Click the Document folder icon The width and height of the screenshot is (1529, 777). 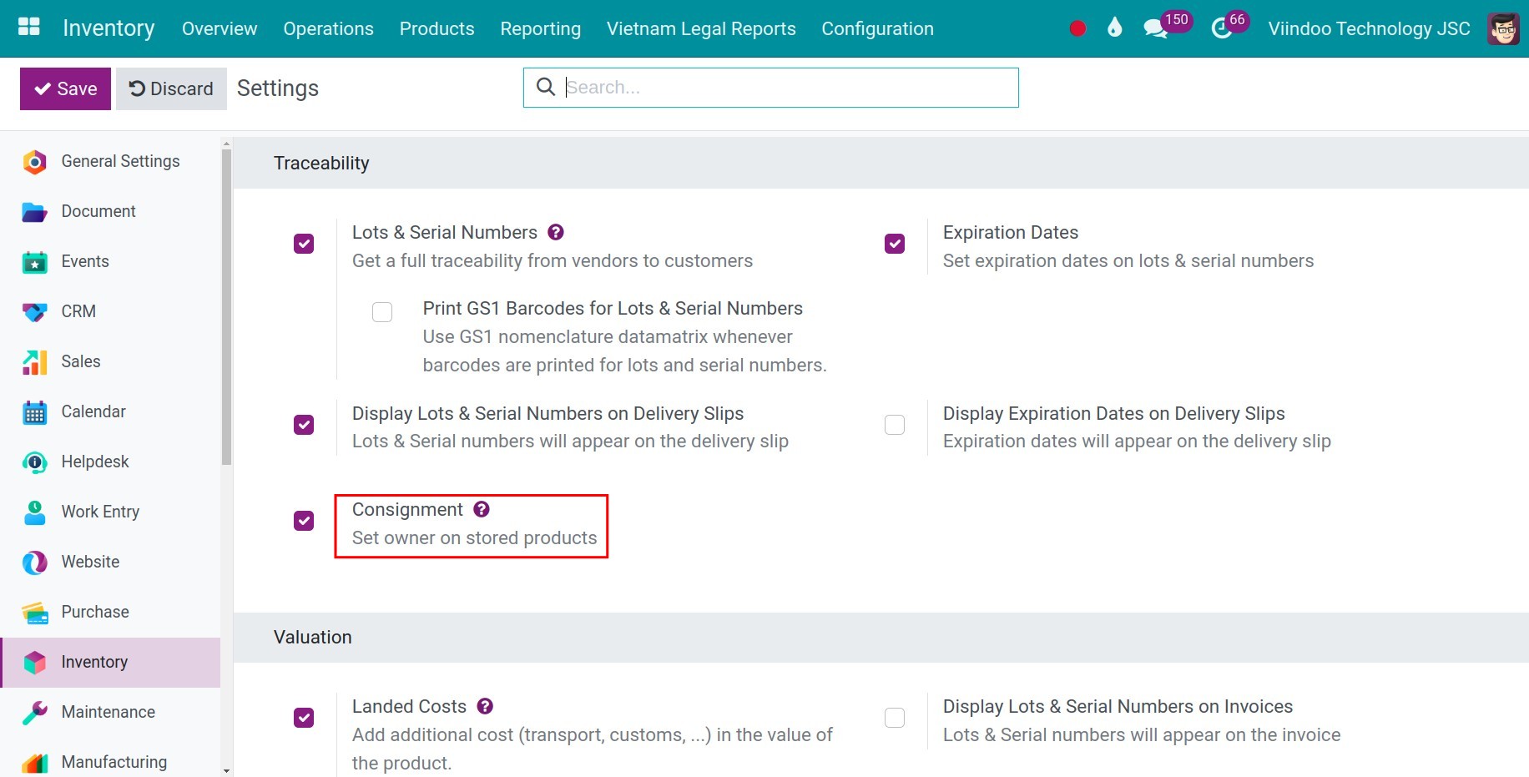coord(34,212)
